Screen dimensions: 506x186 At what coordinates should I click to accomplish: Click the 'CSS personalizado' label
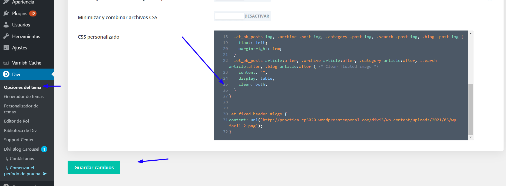pyautogui.click(x=98, y=37)
